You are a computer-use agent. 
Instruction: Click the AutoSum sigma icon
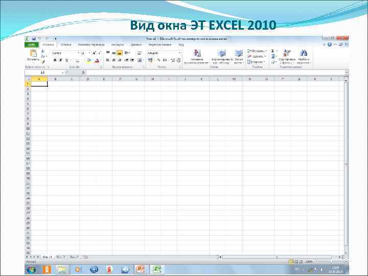point(273,51)
